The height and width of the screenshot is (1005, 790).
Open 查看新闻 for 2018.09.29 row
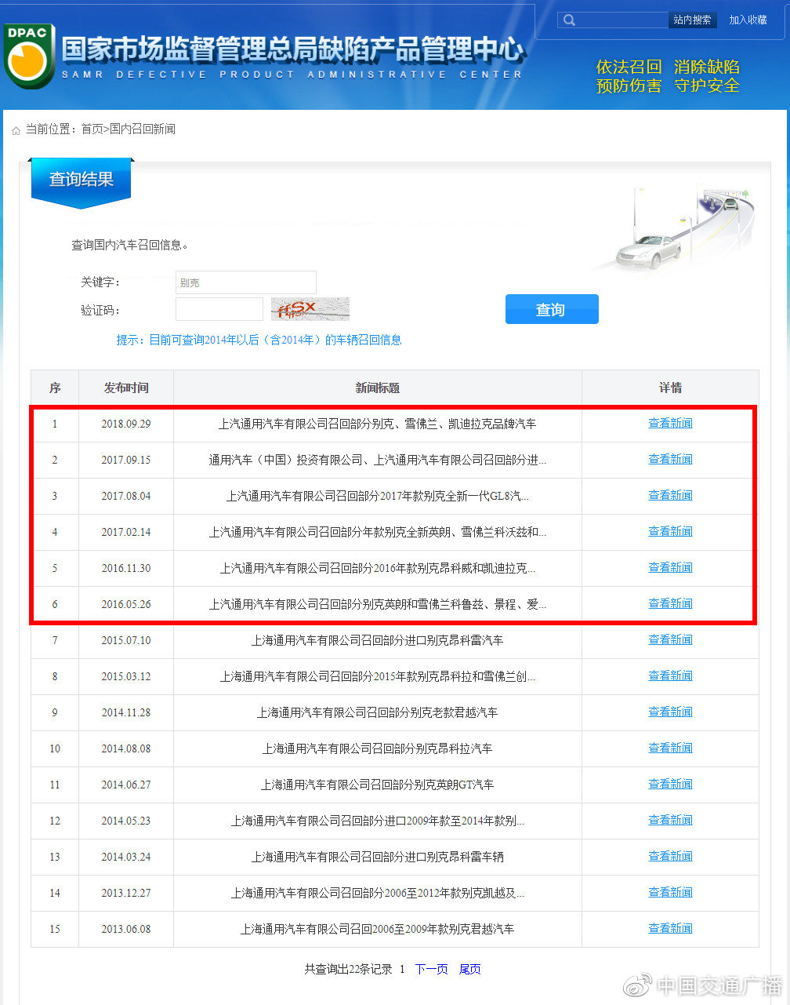click(x=670, y=423)
